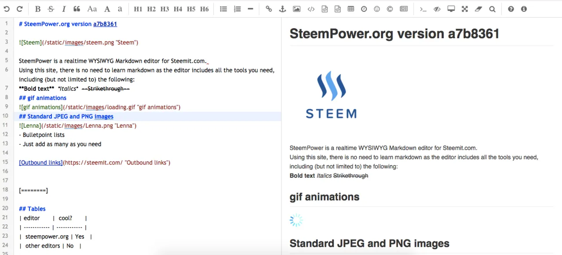
Task: Apply strikethrough formatting from the toolbar
Action: [x=51, y=9]
